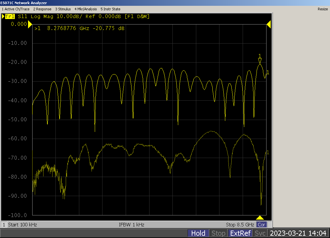Click the Stop 8.5 GHz frequency field
330x238 pixels.
[x=240, y=224]
